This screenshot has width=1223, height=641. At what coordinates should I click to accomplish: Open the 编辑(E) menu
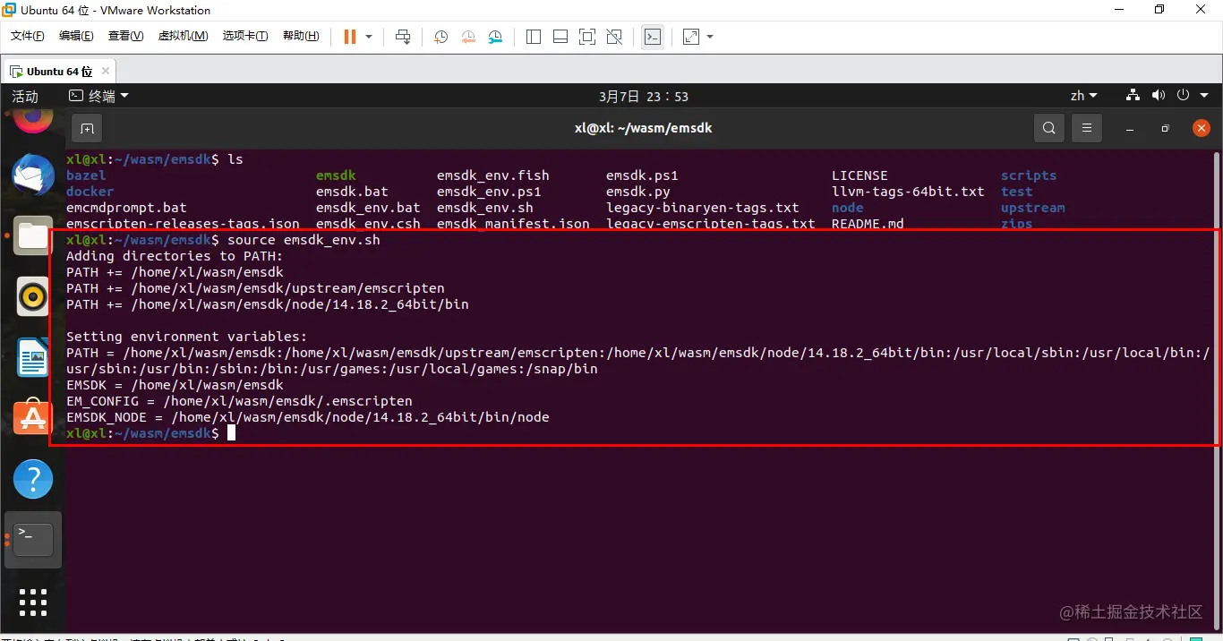[x=76, y=36]
